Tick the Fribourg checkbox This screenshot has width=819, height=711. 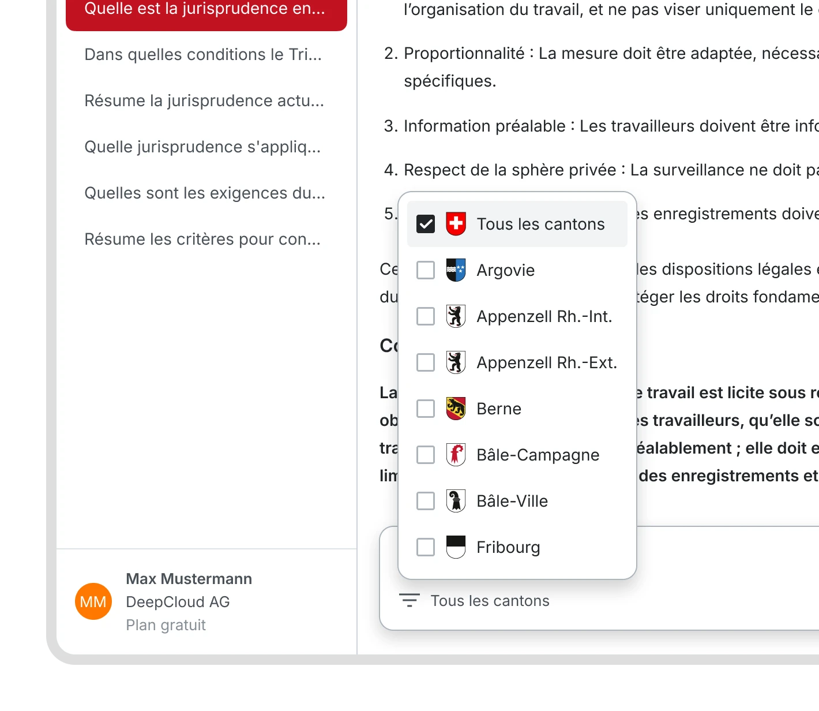426,547
